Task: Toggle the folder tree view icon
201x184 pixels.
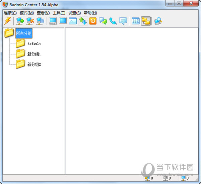Action: [x=146, y=21]
